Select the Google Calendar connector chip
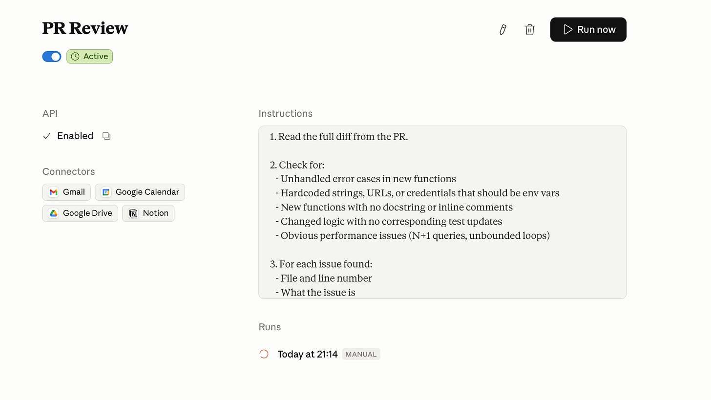Viewport: 711px width, 400px height. [x=146, y=192]
